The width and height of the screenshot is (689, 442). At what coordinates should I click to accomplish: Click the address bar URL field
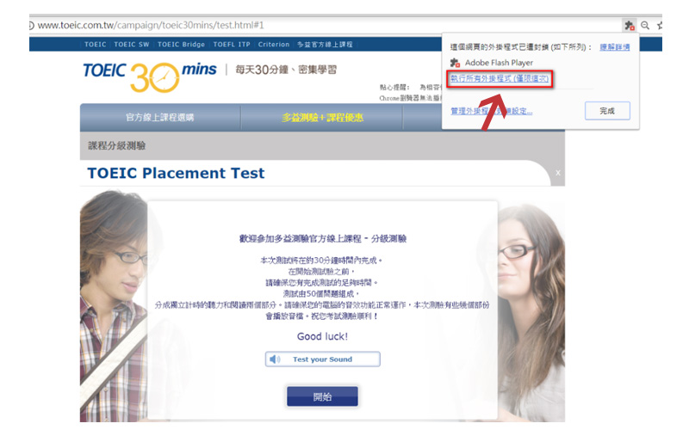pyautogui.click(x=326, y=26)
